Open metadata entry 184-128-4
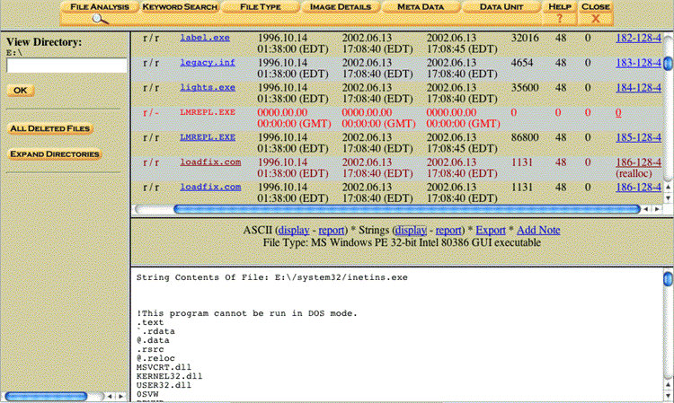The image size is (674, 403). (x=638, y=87)
